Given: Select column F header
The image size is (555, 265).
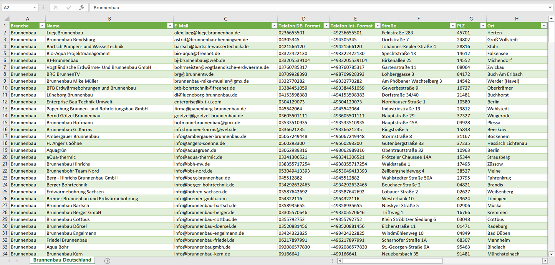Looking at the screenshot, I should (x=418, y=19).
